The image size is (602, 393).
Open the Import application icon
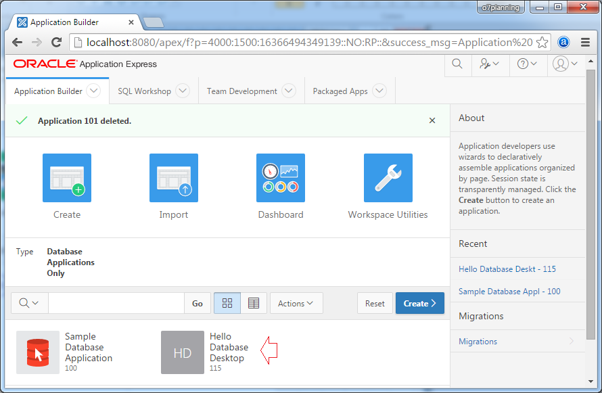coord(174,178)
